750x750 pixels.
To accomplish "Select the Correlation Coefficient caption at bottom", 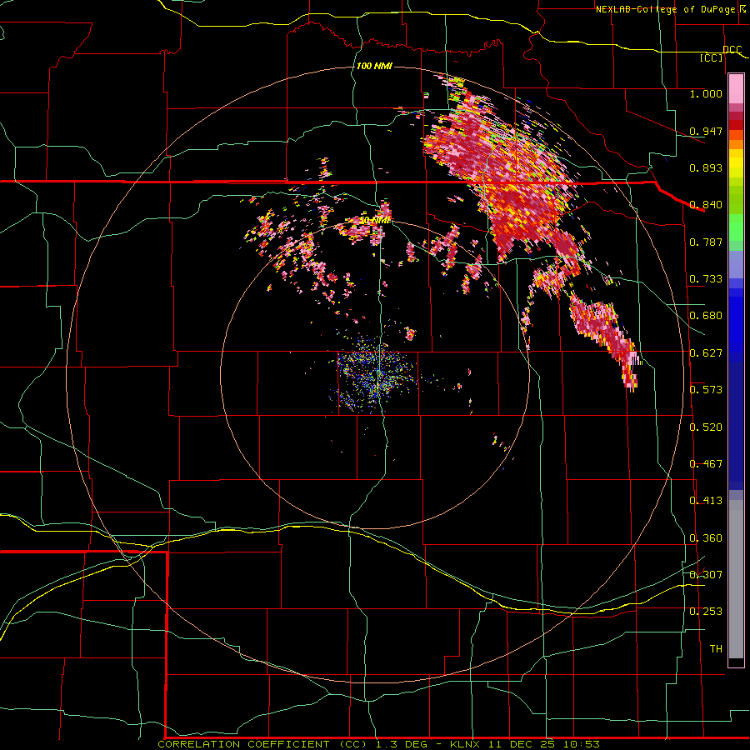I will [x=378, y=744].
